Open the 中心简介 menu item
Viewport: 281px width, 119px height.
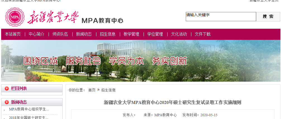(x=37, y=34)
